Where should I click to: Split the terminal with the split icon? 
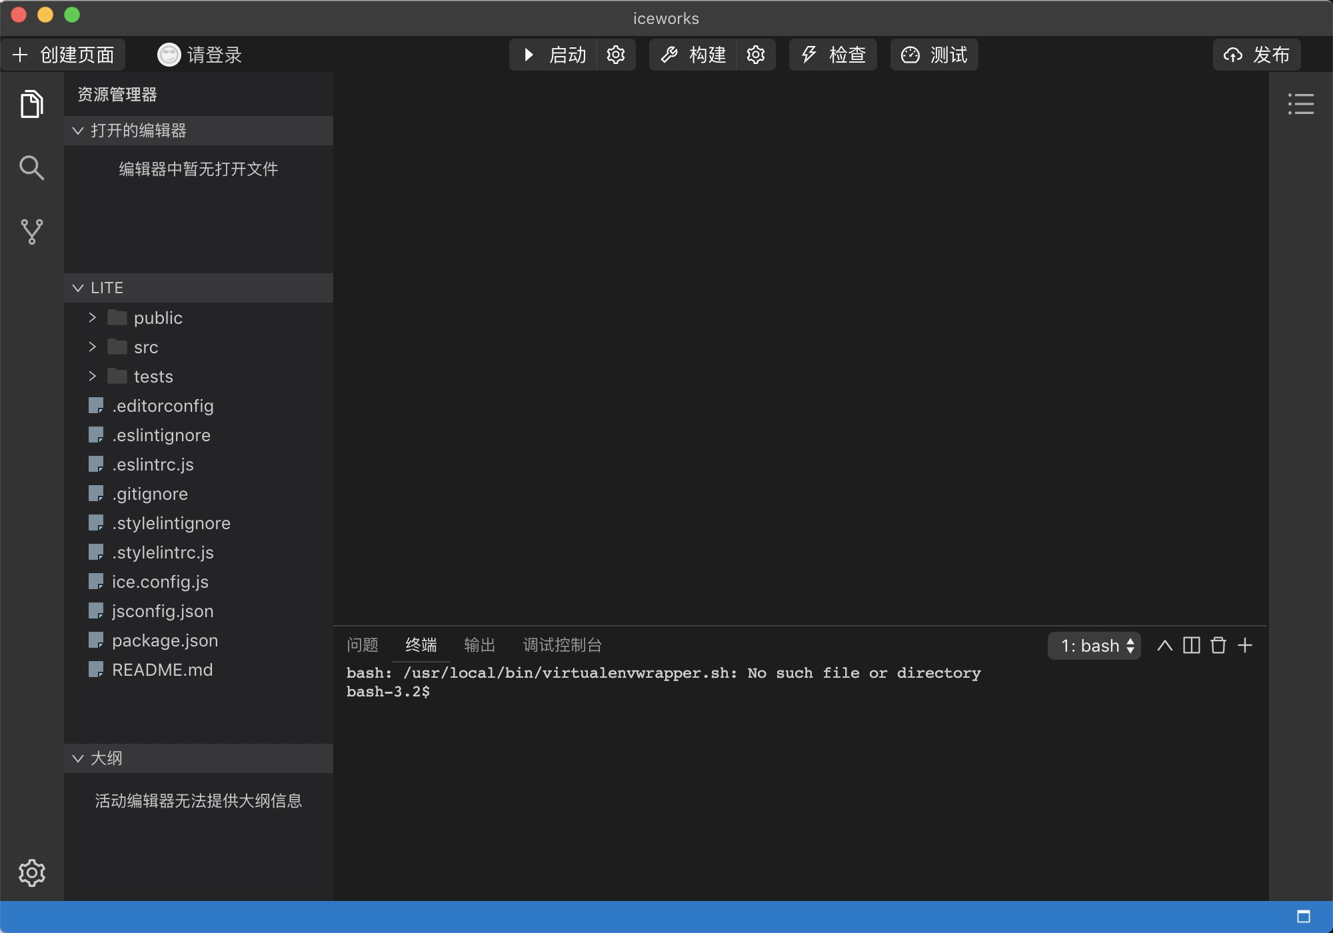pyautogui.click(x=1192, y=645)
